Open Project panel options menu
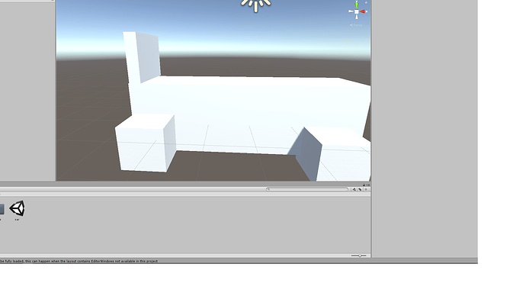 tap(368, 185)
